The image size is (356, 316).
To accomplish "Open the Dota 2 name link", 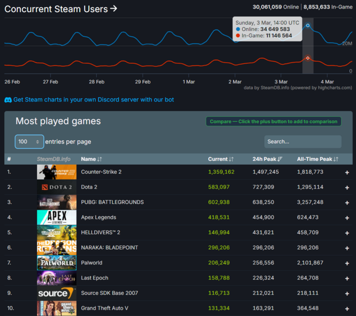I will [x=89, y=187].
